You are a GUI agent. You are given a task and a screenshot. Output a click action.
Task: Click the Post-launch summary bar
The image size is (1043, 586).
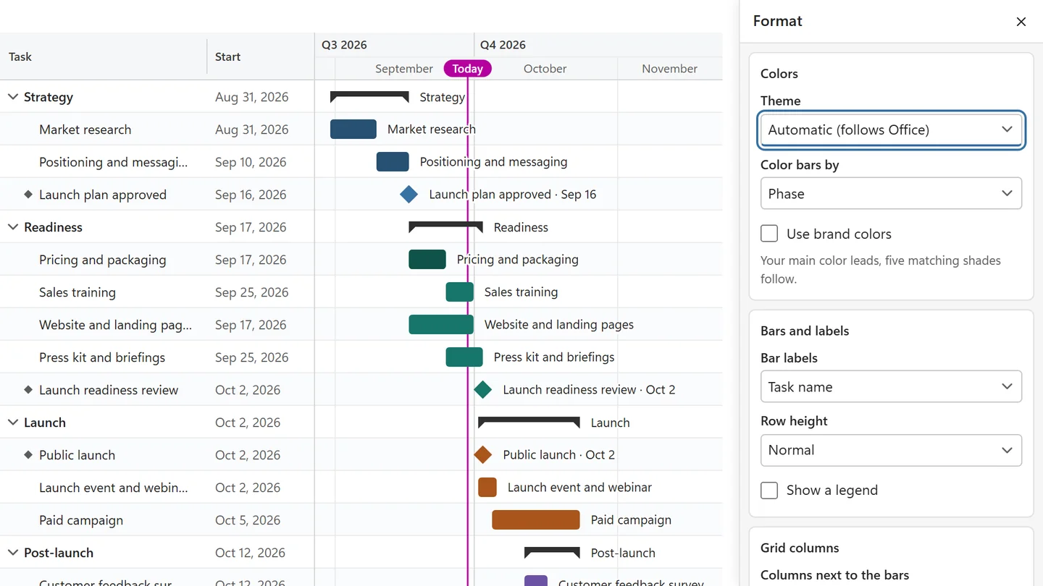(552, 552)
